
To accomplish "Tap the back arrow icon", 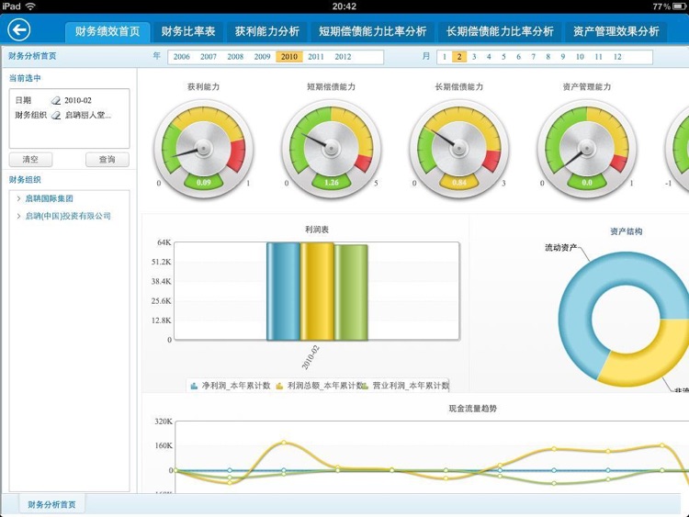I will click(x=19, y=30).
